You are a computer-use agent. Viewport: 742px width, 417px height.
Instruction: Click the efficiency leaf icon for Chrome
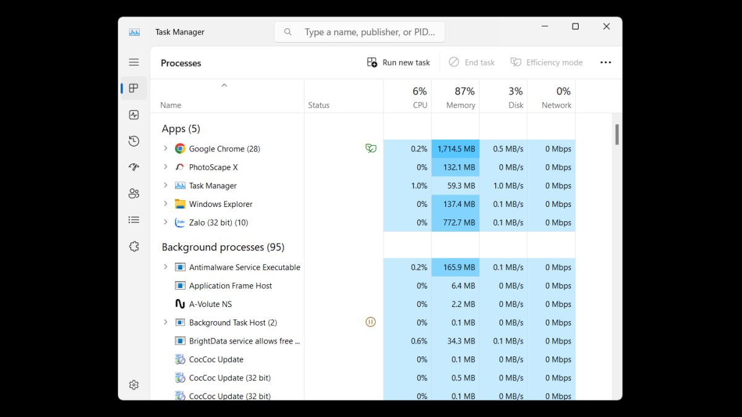(370, 148)
